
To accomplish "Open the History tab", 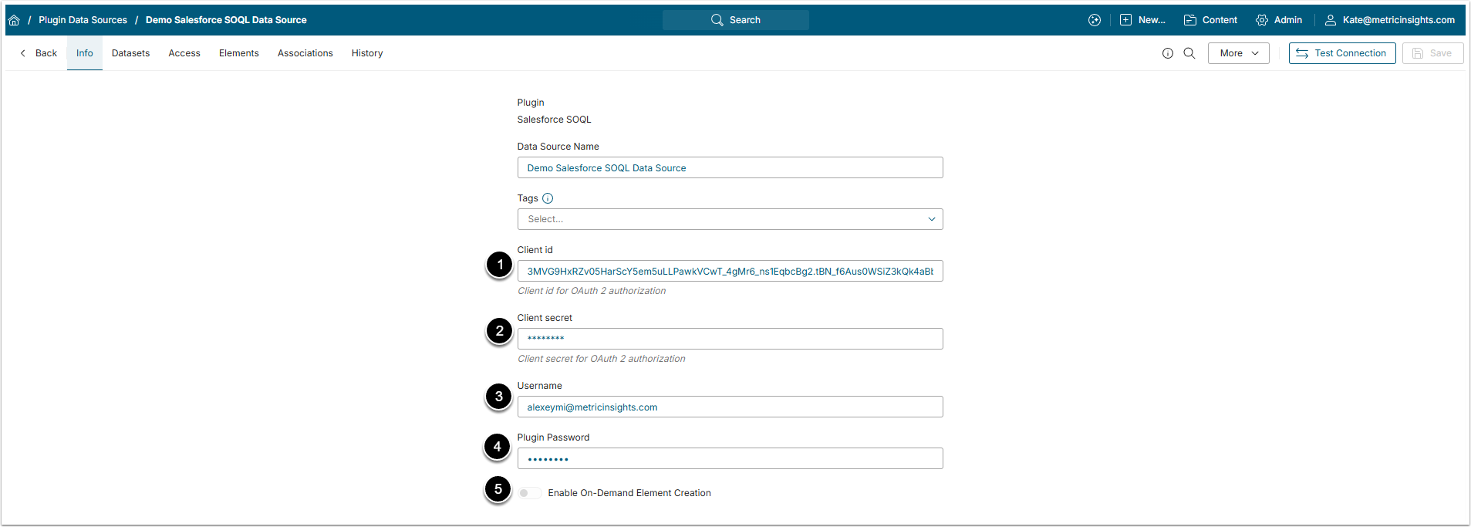I will [x=367, y=53].
